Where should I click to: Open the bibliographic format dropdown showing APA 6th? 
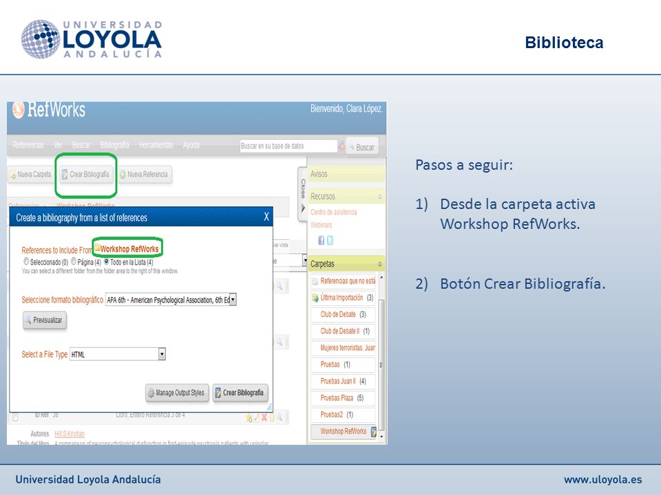pos(171,300)
